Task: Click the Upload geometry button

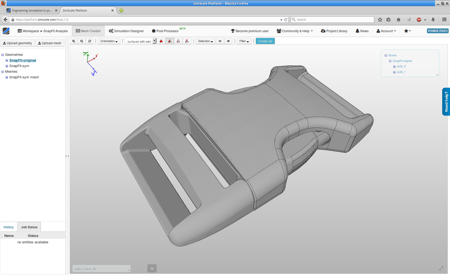Action: coord(17,43)
